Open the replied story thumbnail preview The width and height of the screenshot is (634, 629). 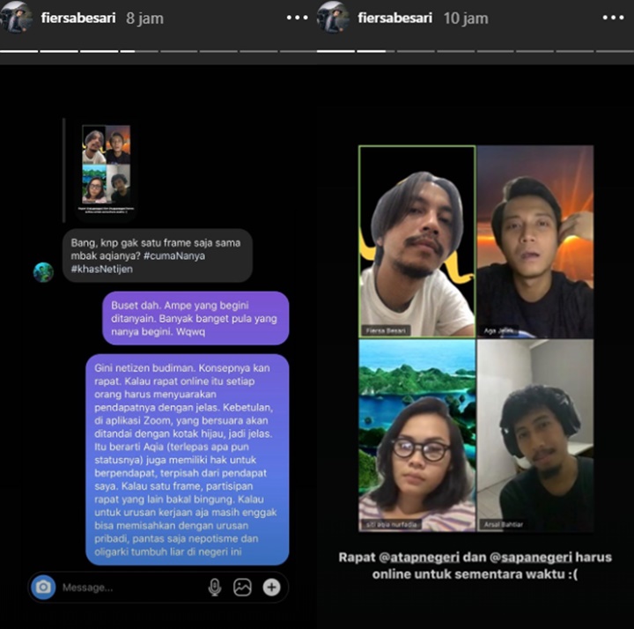coord(107,169)
